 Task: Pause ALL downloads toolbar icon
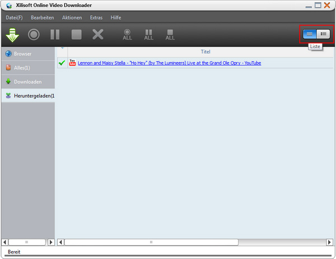point(149,35)
